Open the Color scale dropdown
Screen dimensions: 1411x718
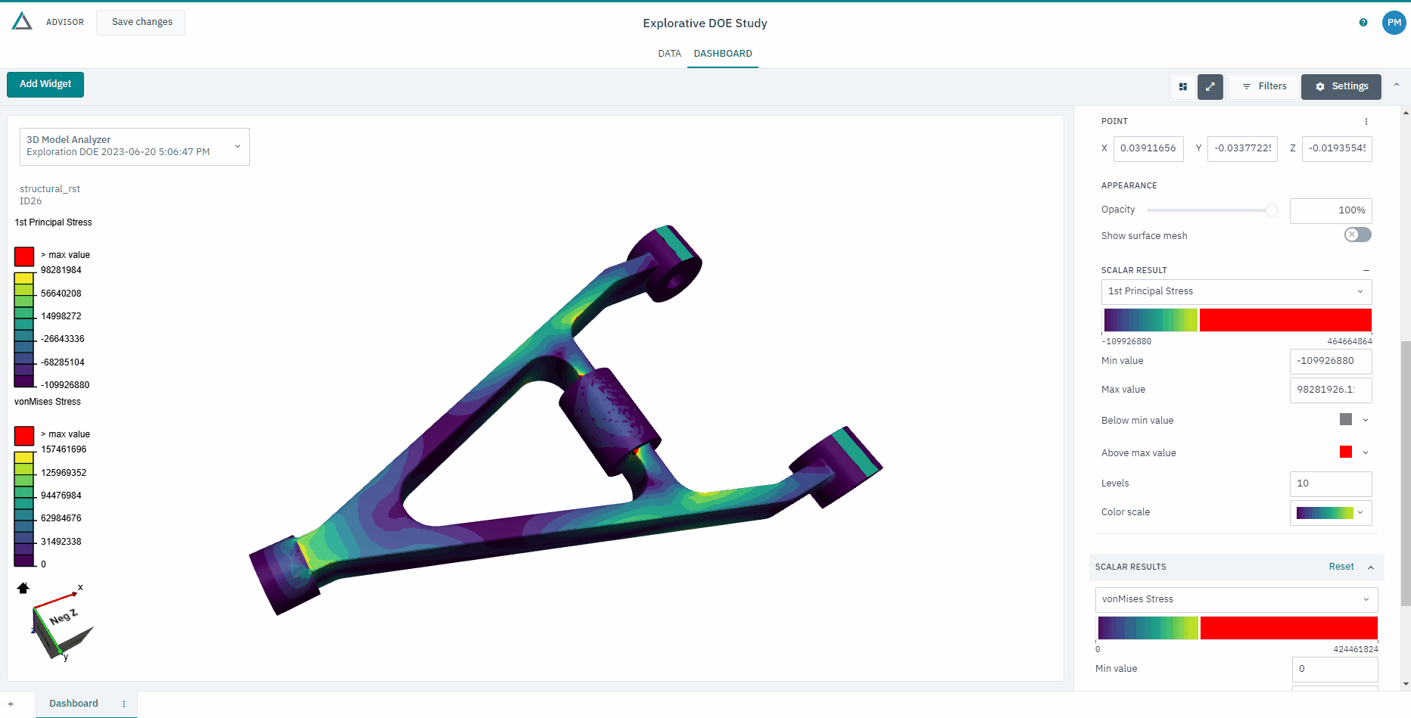coord(1330,513)
